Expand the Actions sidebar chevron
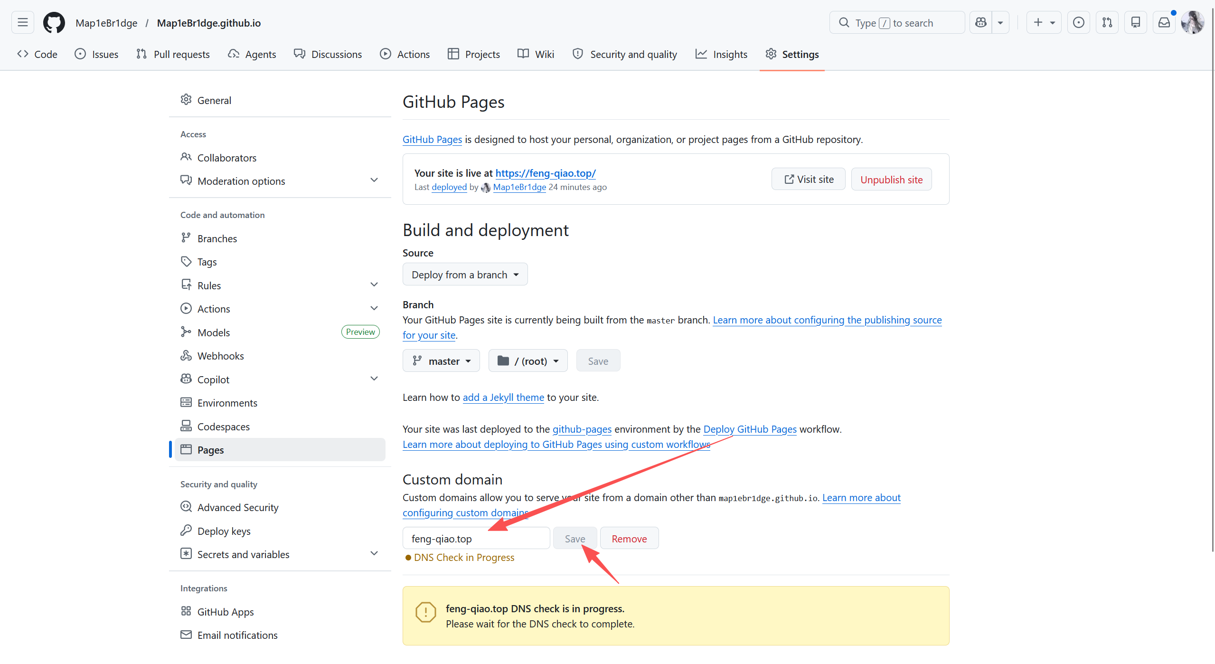The height and width of the screenshot is (664, 1215). tap(374, 308)
